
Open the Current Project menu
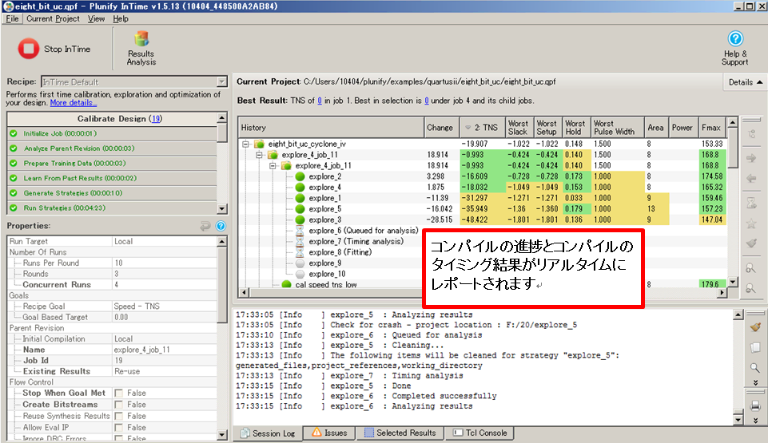click(53, 18)
